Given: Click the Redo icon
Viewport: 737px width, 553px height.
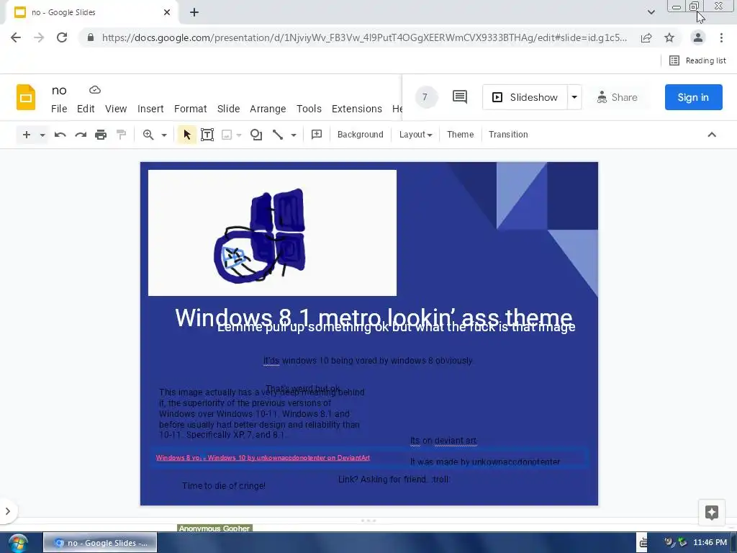Looking at the screenshot, I should [81, 135].
